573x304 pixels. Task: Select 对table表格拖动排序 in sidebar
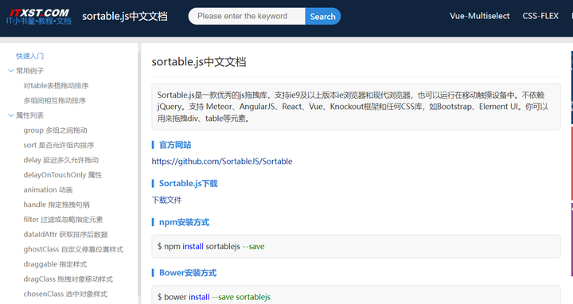point(56,86)
